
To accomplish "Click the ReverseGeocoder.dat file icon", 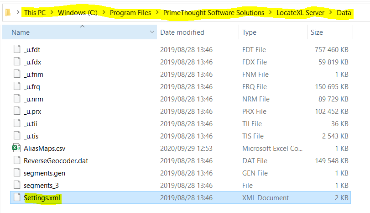I will coord(17,160).
